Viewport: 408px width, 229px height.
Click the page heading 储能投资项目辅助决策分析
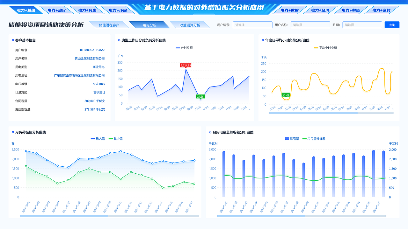(46, 25)
